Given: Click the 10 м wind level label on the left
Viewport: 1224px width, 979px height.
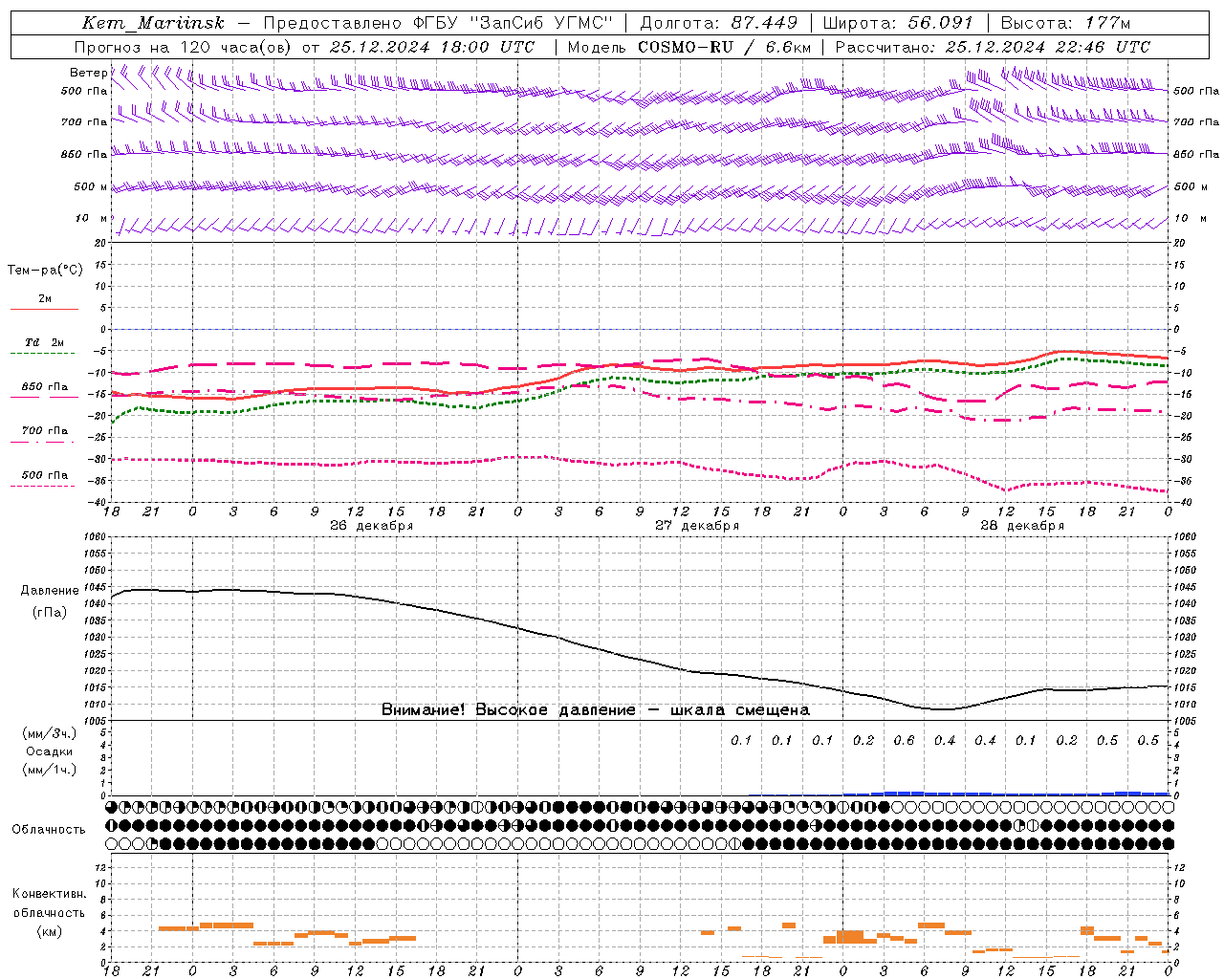Looking at the screenshot, I should pyautogui.click(x=92, y=218).
